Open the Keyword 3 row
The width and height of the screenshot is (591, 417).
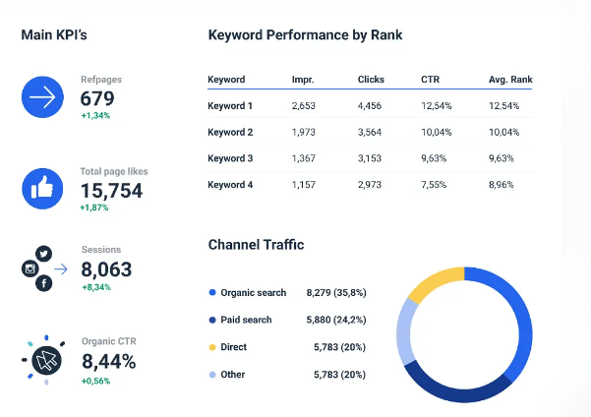point(230,158)
